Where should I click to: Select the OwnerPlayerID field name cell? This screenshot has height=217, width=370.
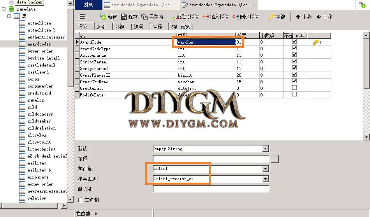click(128, 75)
